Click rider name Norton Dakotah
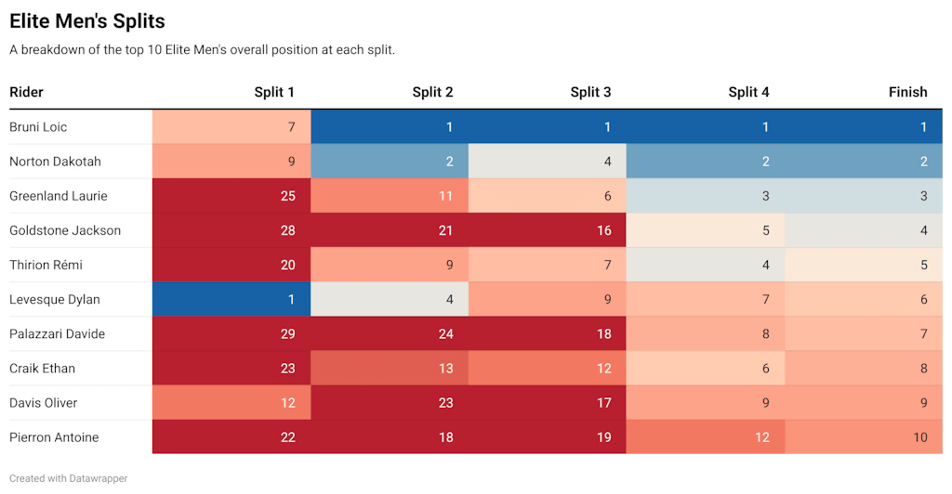952x494 pixels. click(55, 162)
